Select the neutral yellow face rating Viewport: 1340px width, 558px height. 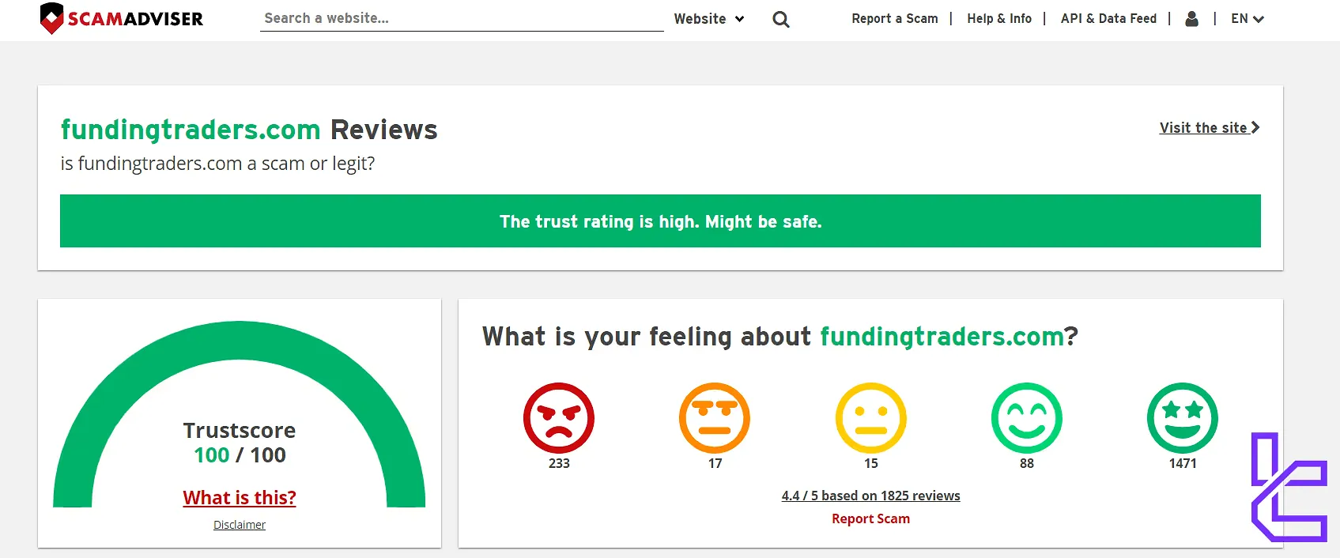coord(870,418)
